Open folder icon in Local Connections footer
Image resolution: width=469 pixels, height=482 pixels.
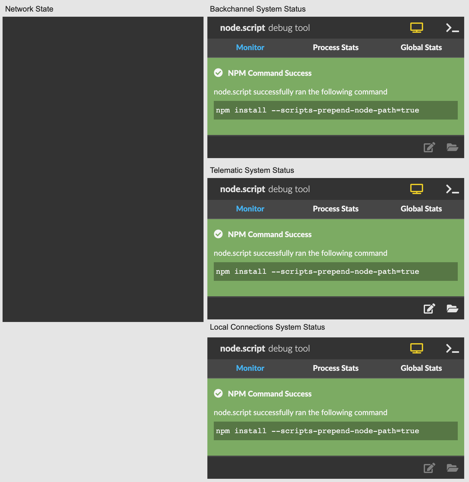point(452,468)
